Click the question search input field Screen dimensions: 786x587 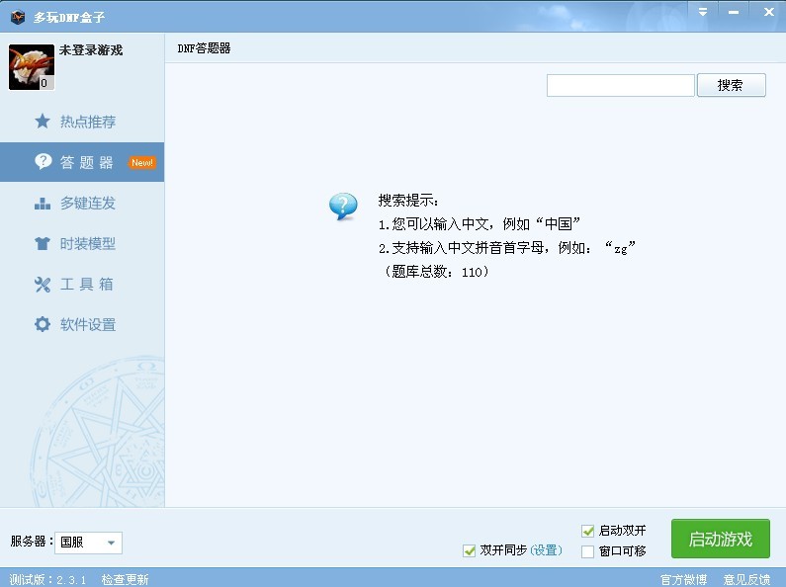pos(620,85)
